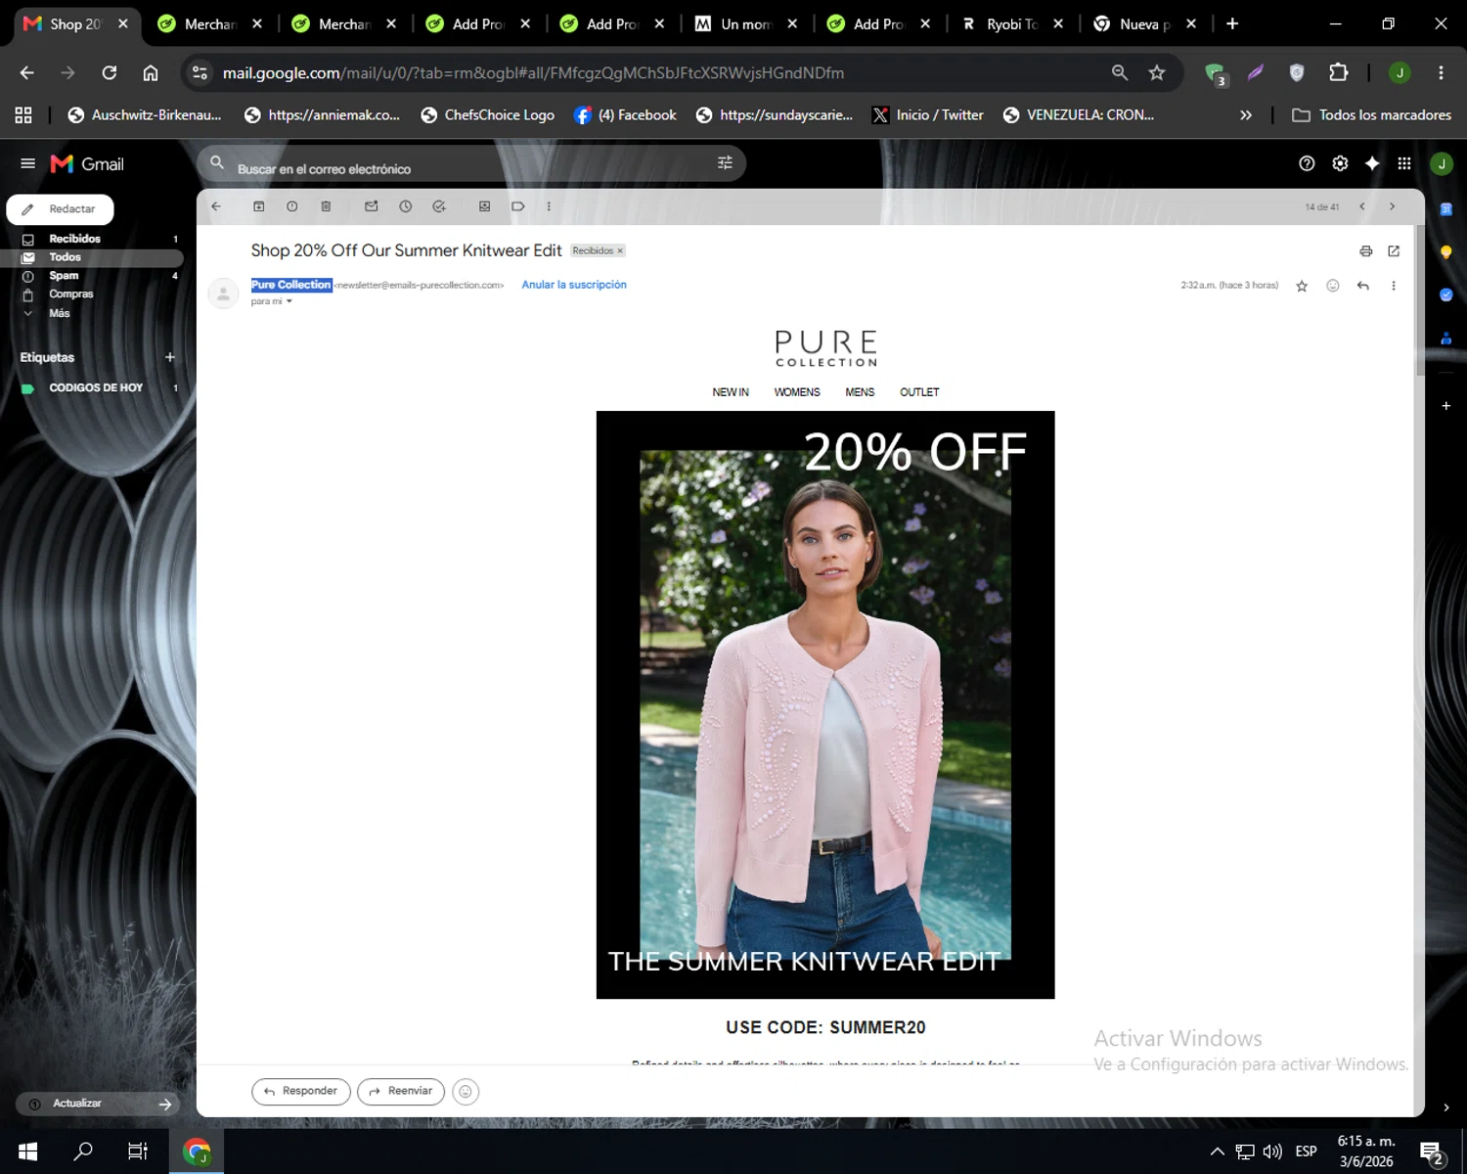Screen dimensions: 1467x1174
Task: Click Actualizar banner in sidebar
Action: pyautogui.click(x=98, y=1104)
